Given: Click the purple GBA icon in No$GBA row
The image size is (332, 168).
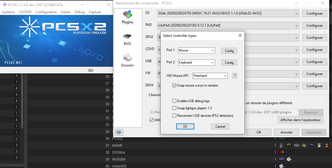Looking at the screenshot, I should tap(282, 159).
